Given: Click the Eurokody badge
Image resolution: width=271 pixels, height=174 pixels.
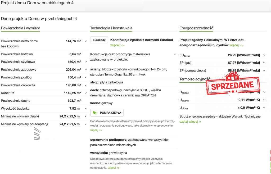Looking at the screenshot, I should [x=99, y=40].
